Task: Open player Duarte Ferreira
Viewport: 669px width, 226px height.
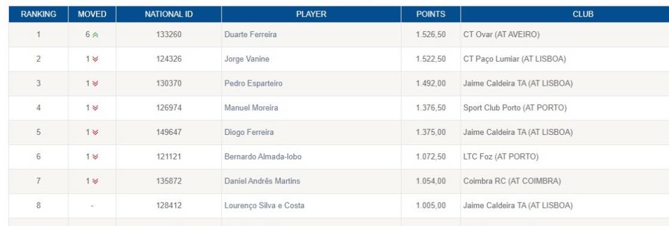Action: pyautogui.click(x=250, y=35)
